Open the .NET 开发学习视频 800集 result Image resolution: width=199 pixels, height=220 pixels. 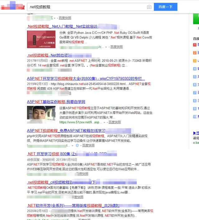pyautogui.click(x=52, y=154)
